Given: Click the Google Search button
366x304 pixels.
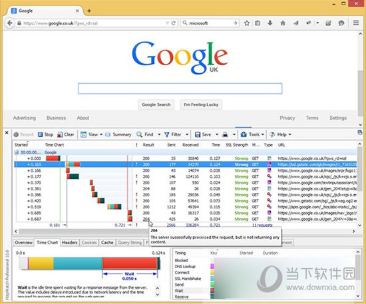Looking at the screenshot, I should (156, 104).
